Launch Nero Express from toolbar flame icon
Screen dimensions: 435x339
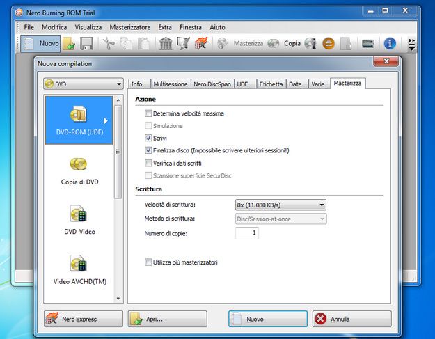click(201, 44)
